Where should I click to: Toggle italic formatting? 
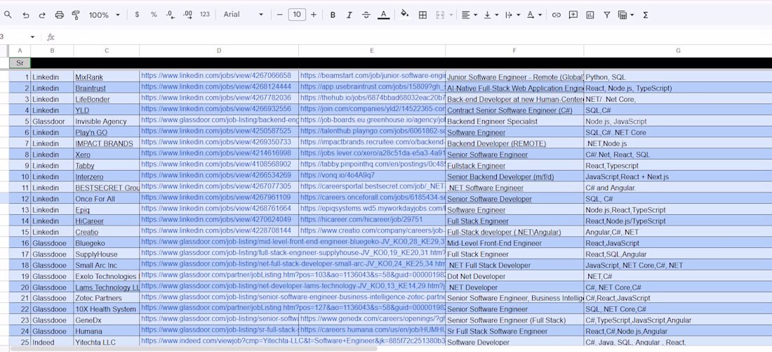(350, 15)
